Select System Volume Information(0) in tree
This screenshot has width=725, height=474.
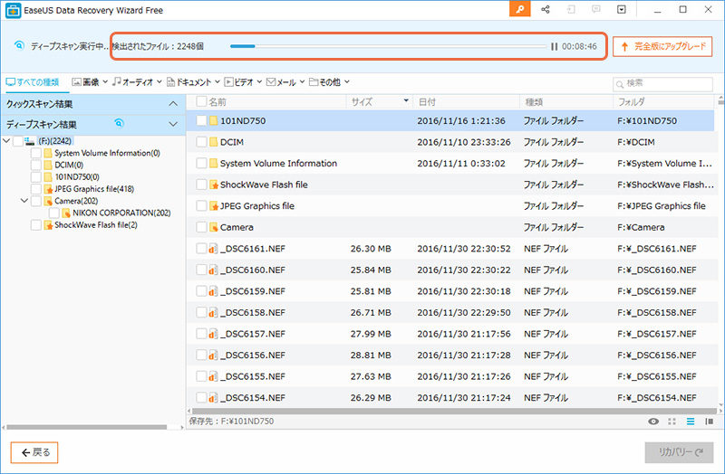tap(107, 153)
